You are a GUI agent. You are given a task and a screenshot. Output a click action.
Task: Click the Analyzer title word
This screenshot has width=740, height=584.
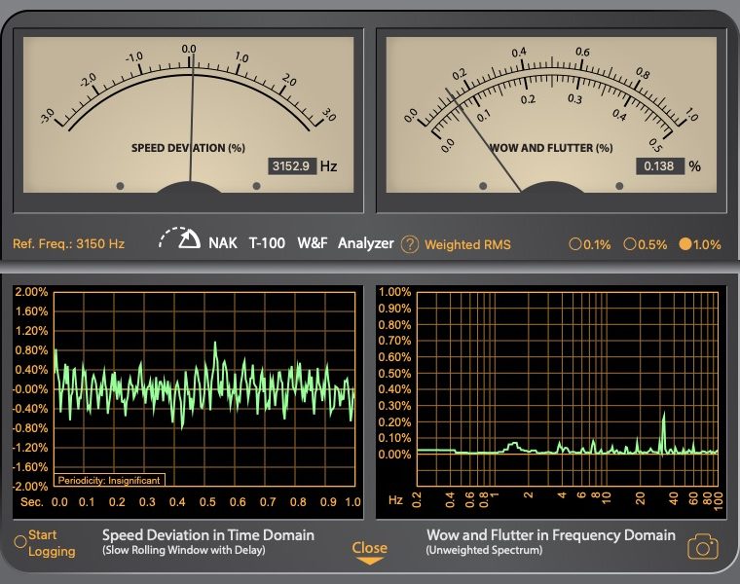point(366,243)
